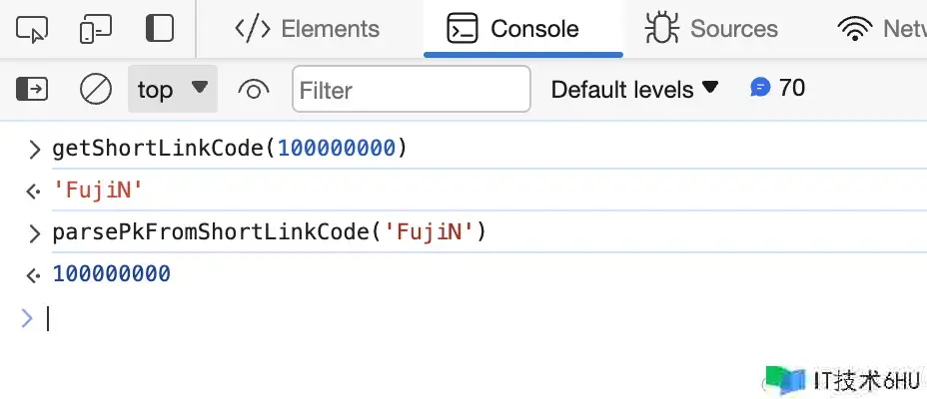
Task: Select the 100000000 returned value
Action: 111,273
